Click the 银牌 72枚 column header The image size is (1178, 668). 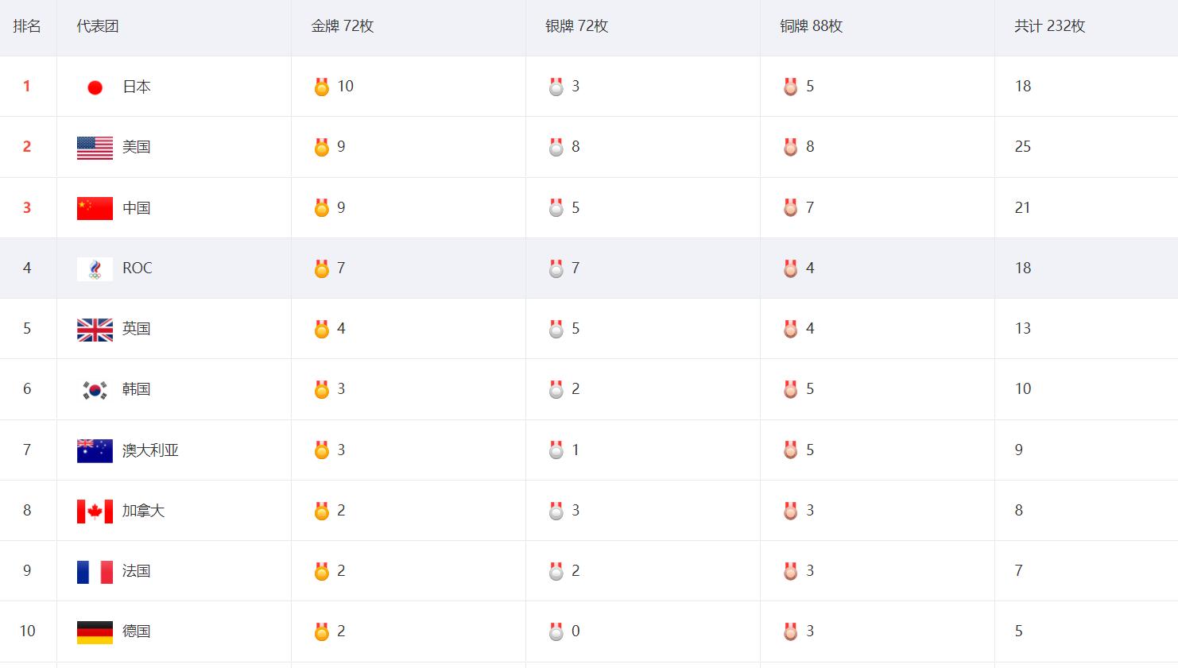(x=577, y=26)
